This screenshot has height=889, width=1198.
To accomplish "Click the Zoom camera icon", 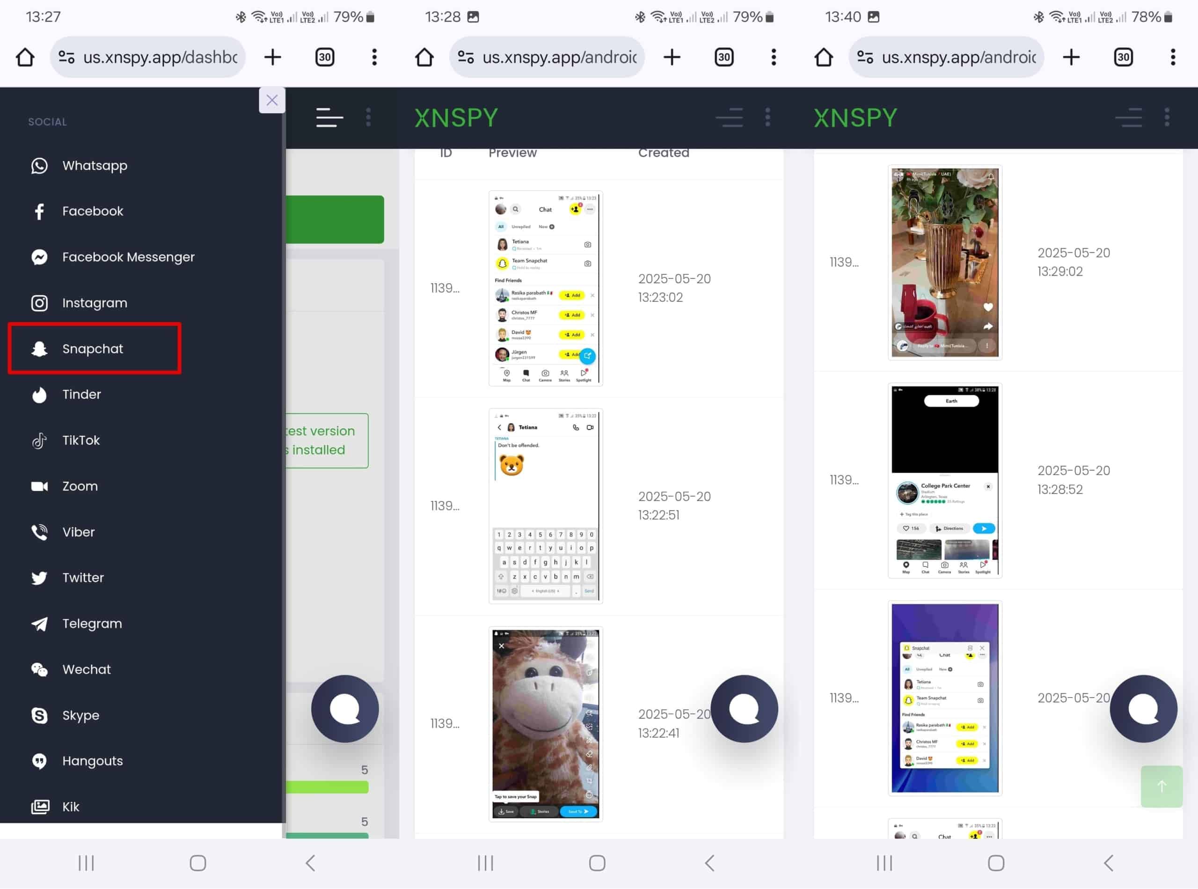I will [x=39, y=486].
